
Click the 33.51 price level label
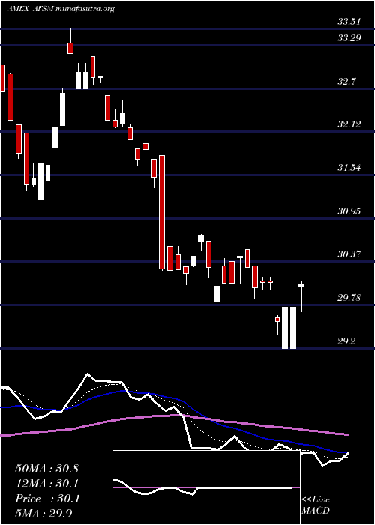[349, 22]
